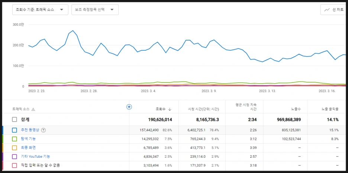Click the 2023. 3. 16. date label
348x173 pixels.
click(327, 91)
